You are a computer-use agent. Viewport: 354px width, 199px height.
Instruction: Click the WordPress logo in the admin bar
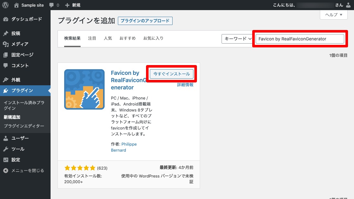pyautogui.click(x=5, y=5)
